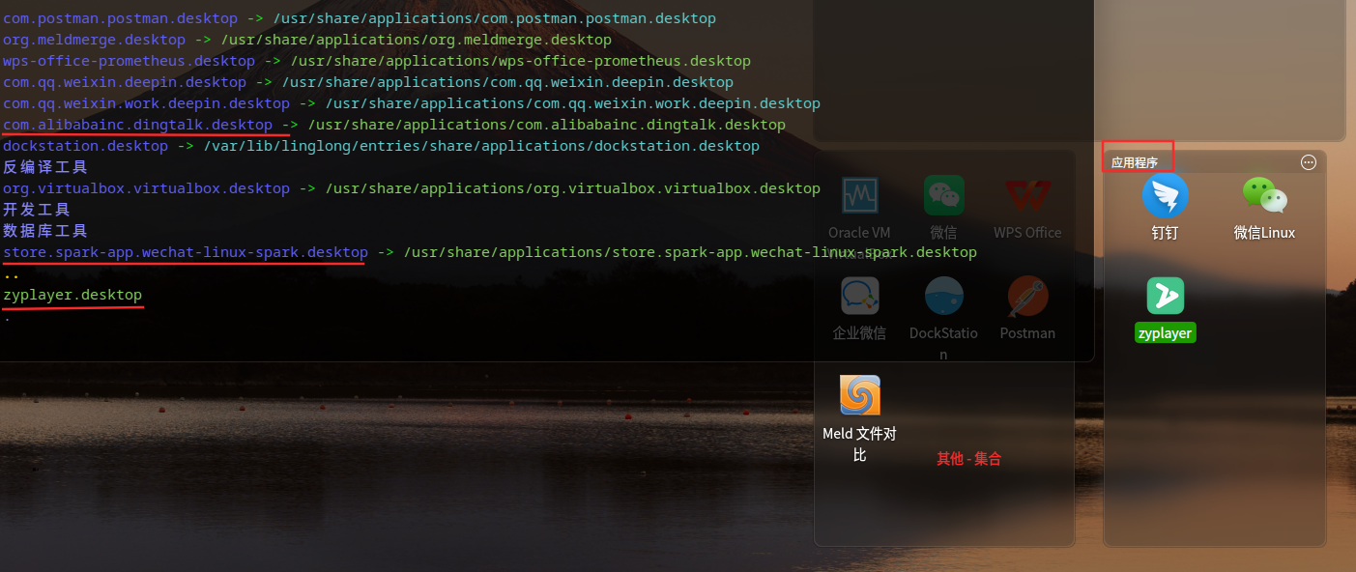Click zyplayer.desktop file entry in terminal
The image size is (1356, 572).
tap(72, 295)
